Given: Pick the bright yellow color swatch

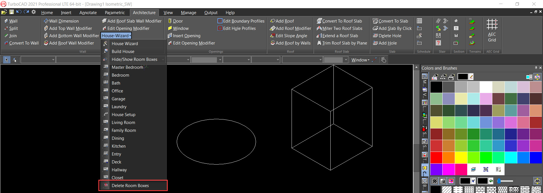Looking at the screenshot, I should coord(461,157).
